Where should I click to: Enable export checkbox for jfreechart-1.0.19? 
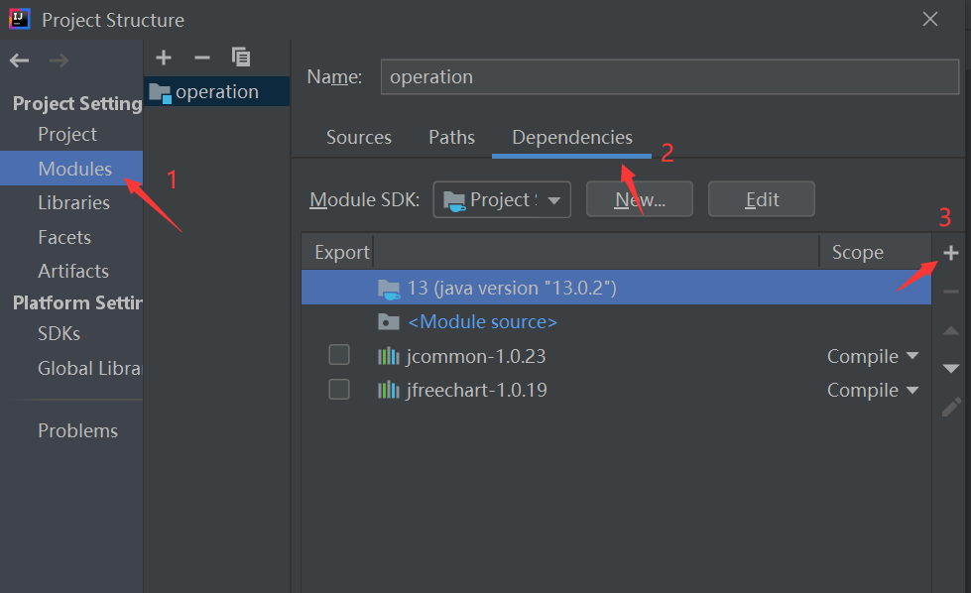pos(339,390)
